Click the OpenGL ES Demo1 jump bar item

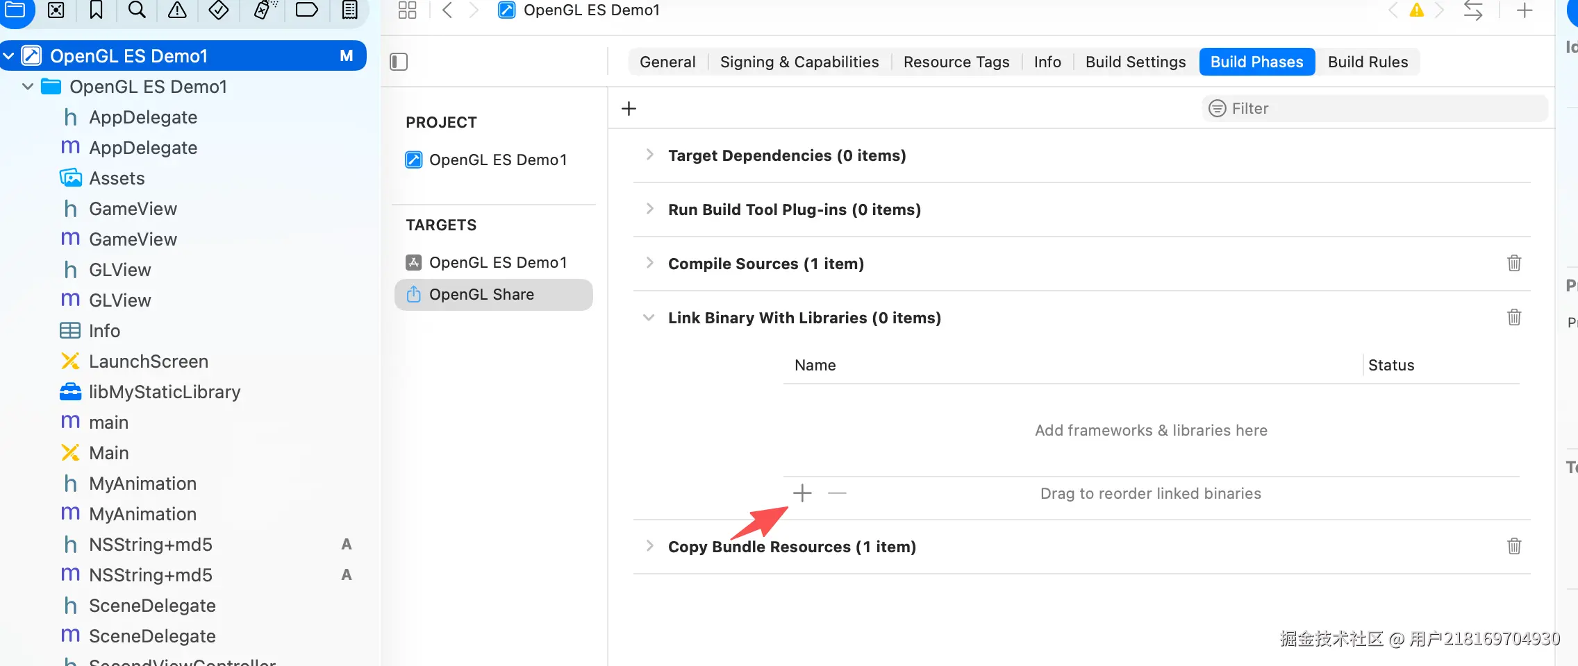click(x=579, y=10)
